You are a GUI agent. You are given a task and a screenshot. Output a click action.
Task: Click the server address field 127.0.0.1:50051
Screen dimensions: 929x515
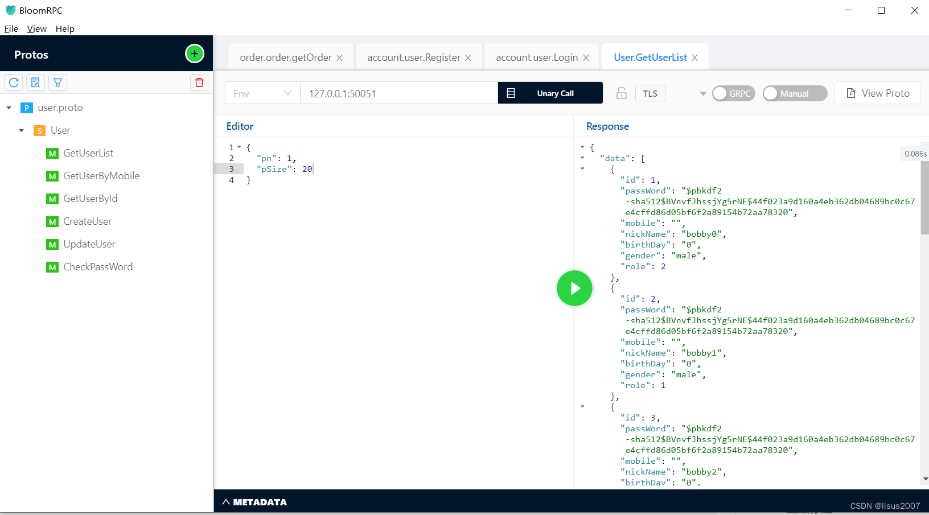point(399,93)
